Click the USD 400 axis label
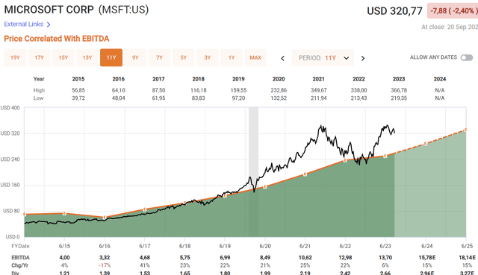 pyautogui.click(x=10, y=107)
